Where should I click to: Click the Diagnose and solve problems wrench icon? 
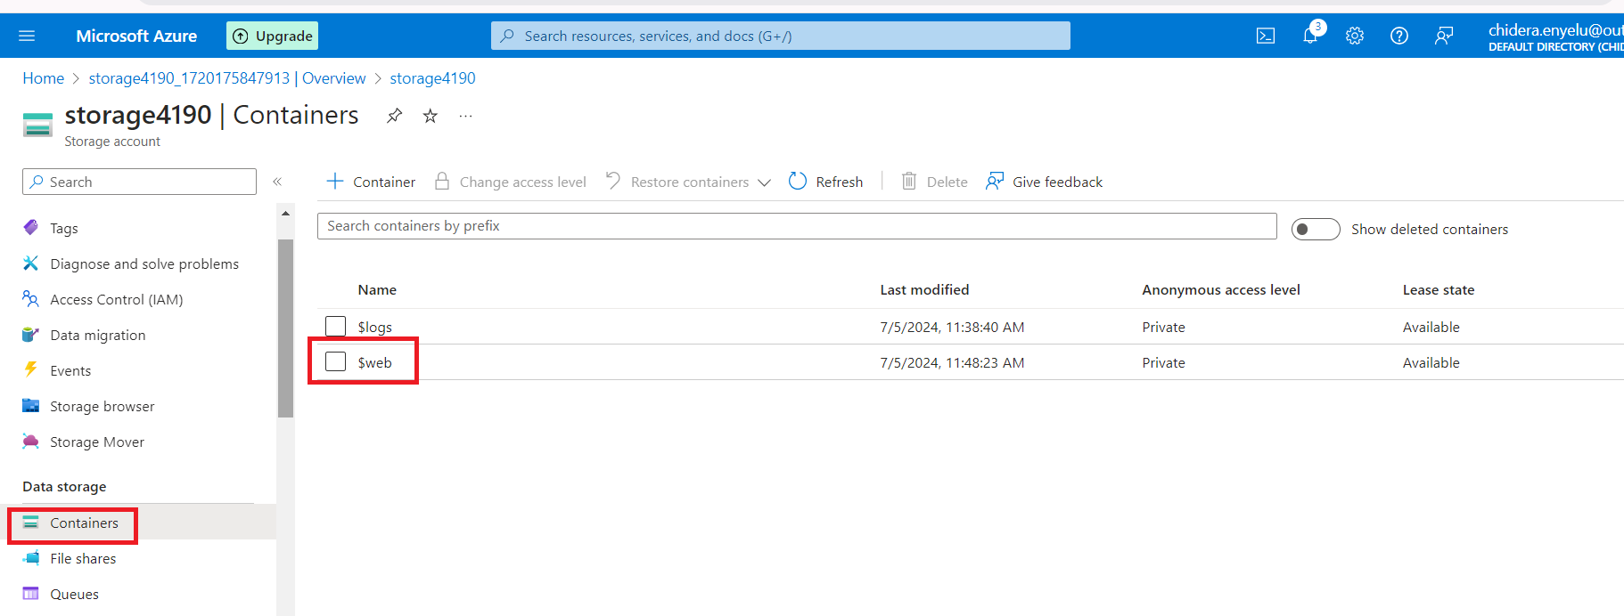[x=30, y=263]
